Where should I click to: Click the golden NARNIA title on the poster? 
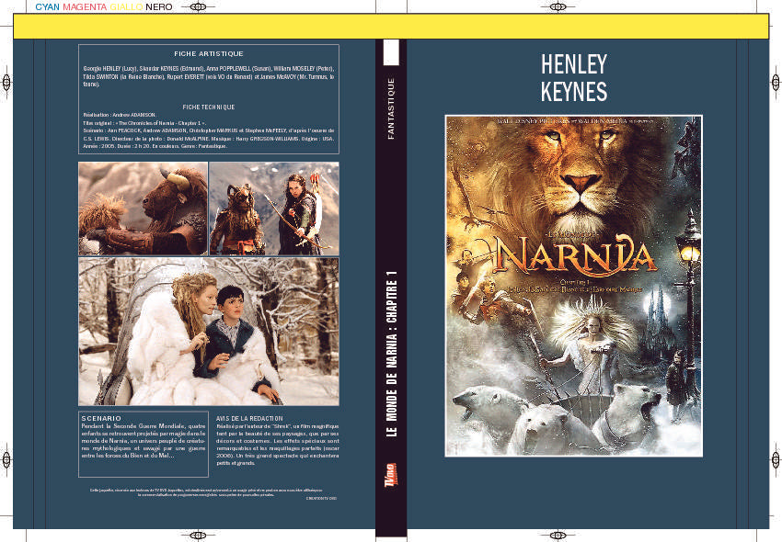(573, 255)
